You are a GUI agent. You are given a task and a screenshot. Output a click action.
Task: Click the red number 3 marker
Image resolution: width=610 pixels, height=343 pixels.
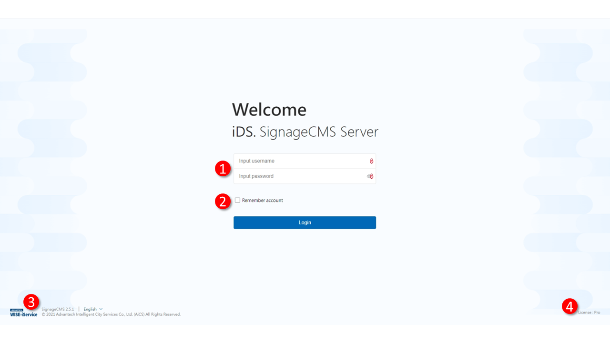coord(31,302)
